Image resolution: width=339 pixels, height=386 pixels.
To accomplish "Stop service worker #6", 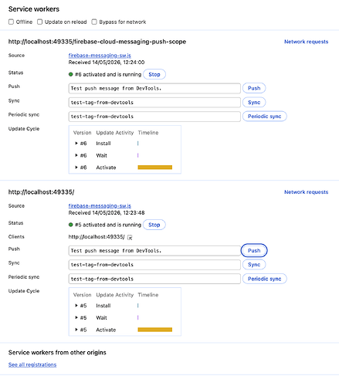I will click(154, 74).
